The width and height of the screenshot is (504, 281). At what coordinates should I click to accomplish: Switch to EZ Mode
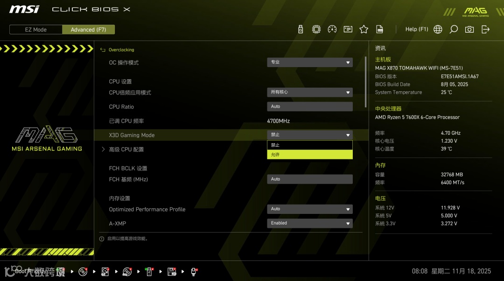[x=35, y=29]
